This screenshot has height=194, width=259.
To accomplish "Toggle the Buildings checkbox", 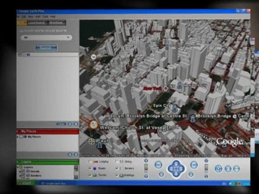I will coord(117,175).
